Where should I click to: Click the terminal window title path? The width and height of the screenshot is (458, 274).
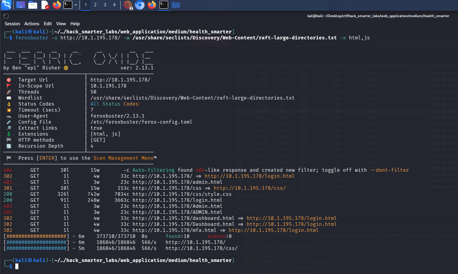pos(378,16)
